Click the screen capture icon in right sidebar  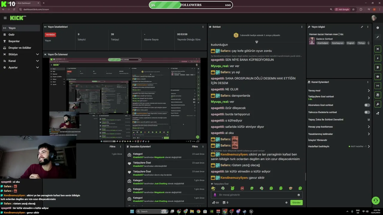378,49
